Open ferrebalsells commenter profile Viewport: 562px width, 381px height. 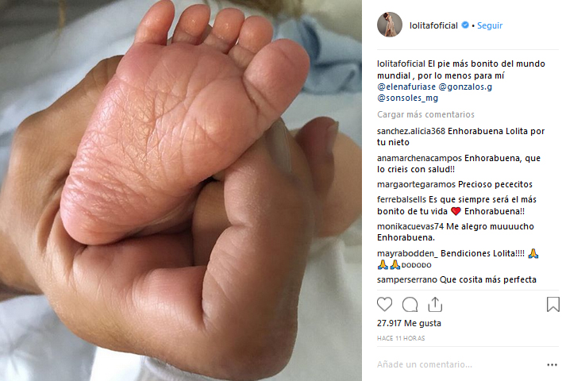click(402, 199)
